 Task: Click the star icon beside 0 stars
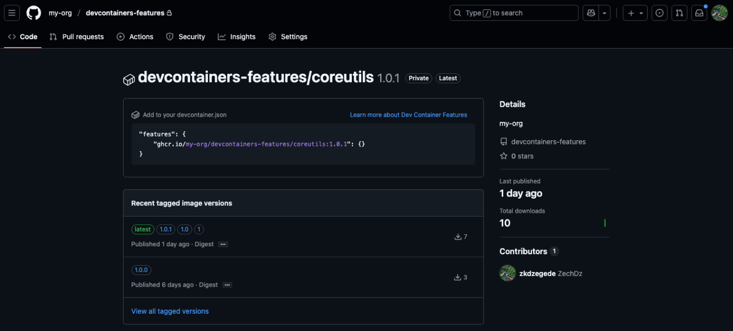coord(504,156)
